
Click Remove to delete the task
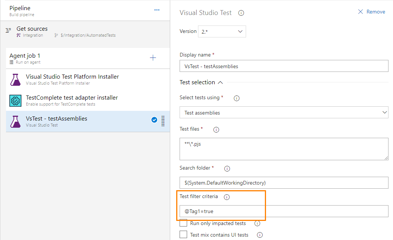(371, 12)
